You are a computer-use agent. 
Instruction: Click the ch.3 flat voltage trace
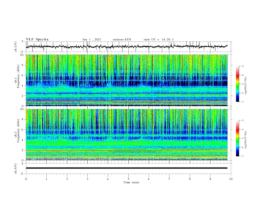pyautogui.click(x=126, y=168)
